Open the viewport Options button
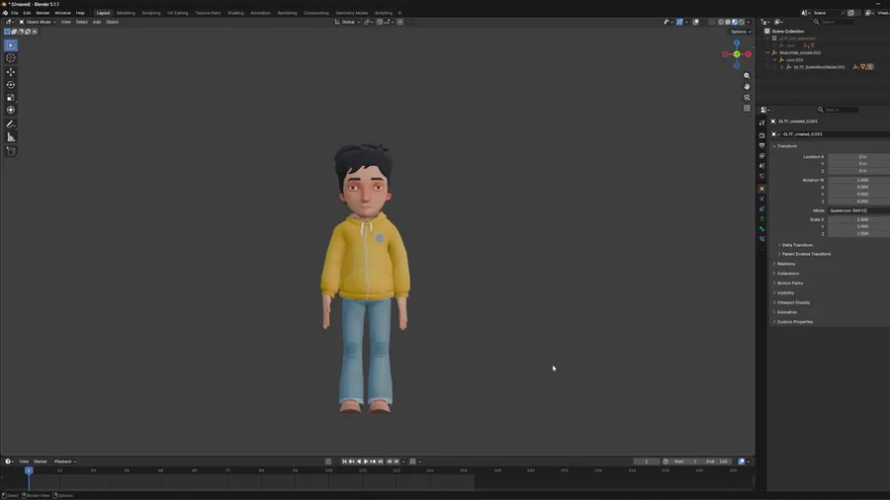This screenshot has height=500, width=890. coord(740,32)
